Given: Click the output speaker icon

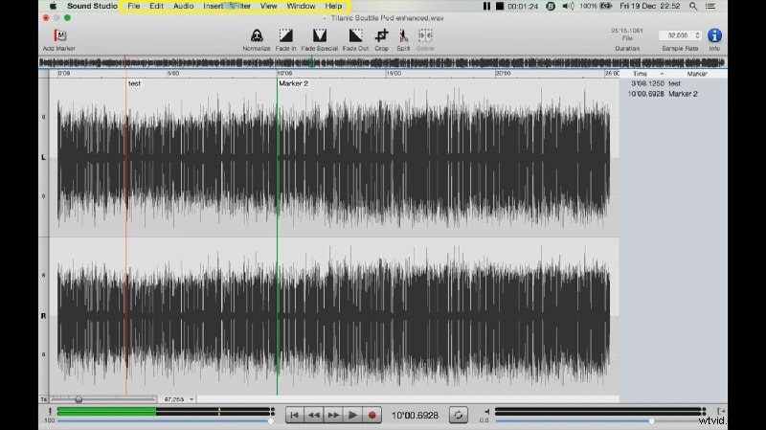Looking at the screenshot, I should [486, 412].
